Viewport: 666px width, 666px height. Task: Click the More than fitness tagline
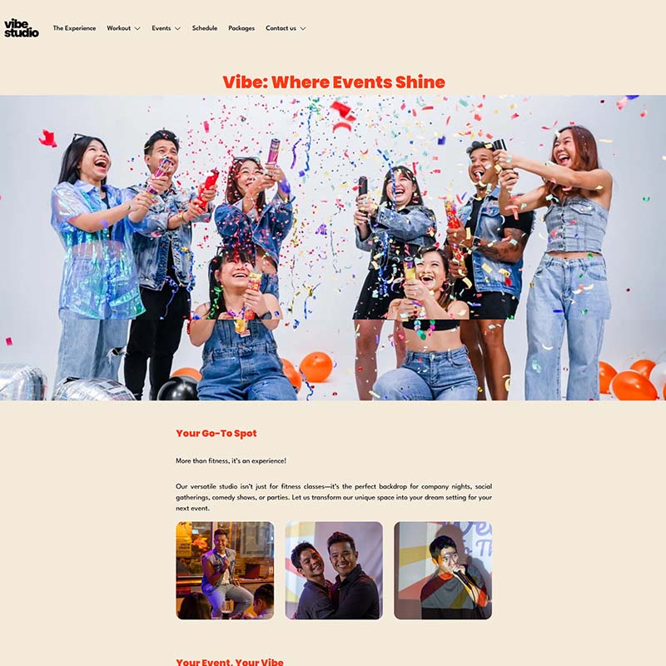pos(231,461)
